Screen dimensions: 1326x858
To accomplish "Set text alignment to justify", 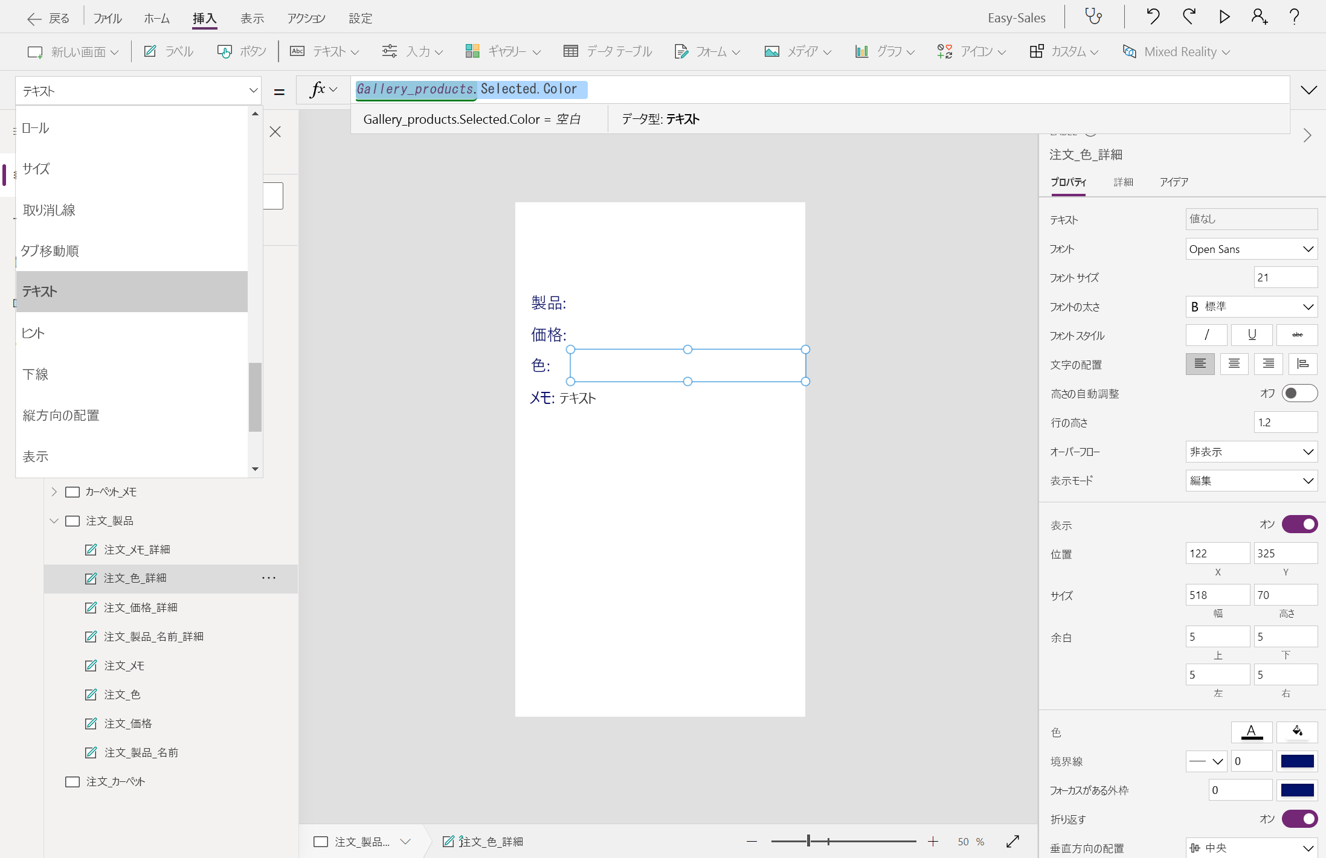I will [x=1302, y=364].
